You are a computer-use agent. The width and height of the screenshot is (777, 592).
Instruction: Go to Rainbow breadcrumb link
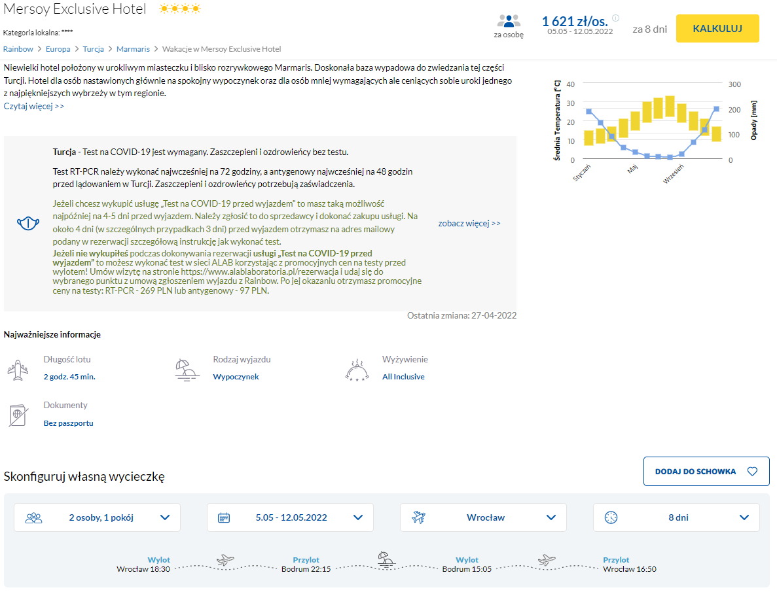[18, 49]
